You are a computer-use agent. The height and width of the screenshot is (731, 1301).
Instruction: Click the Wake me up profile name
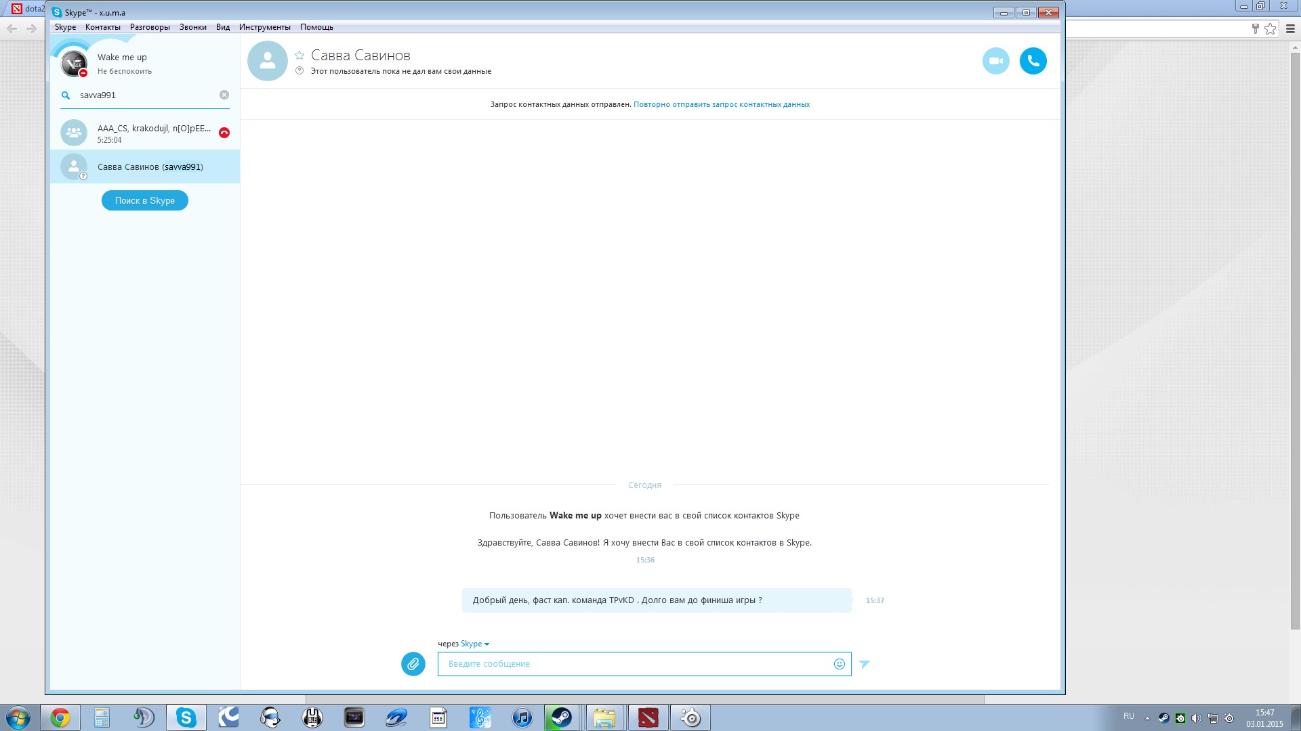[x=122, y=58]
